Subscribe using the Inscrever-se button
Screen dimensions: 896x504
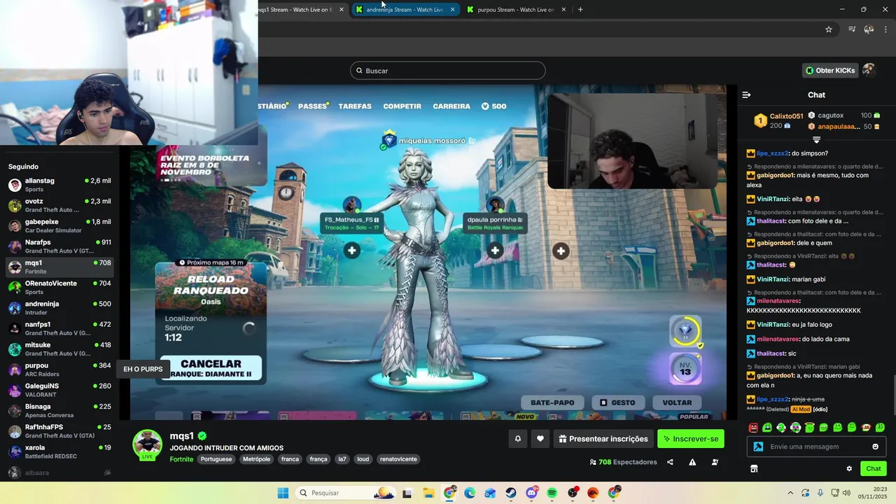point(691,439)
